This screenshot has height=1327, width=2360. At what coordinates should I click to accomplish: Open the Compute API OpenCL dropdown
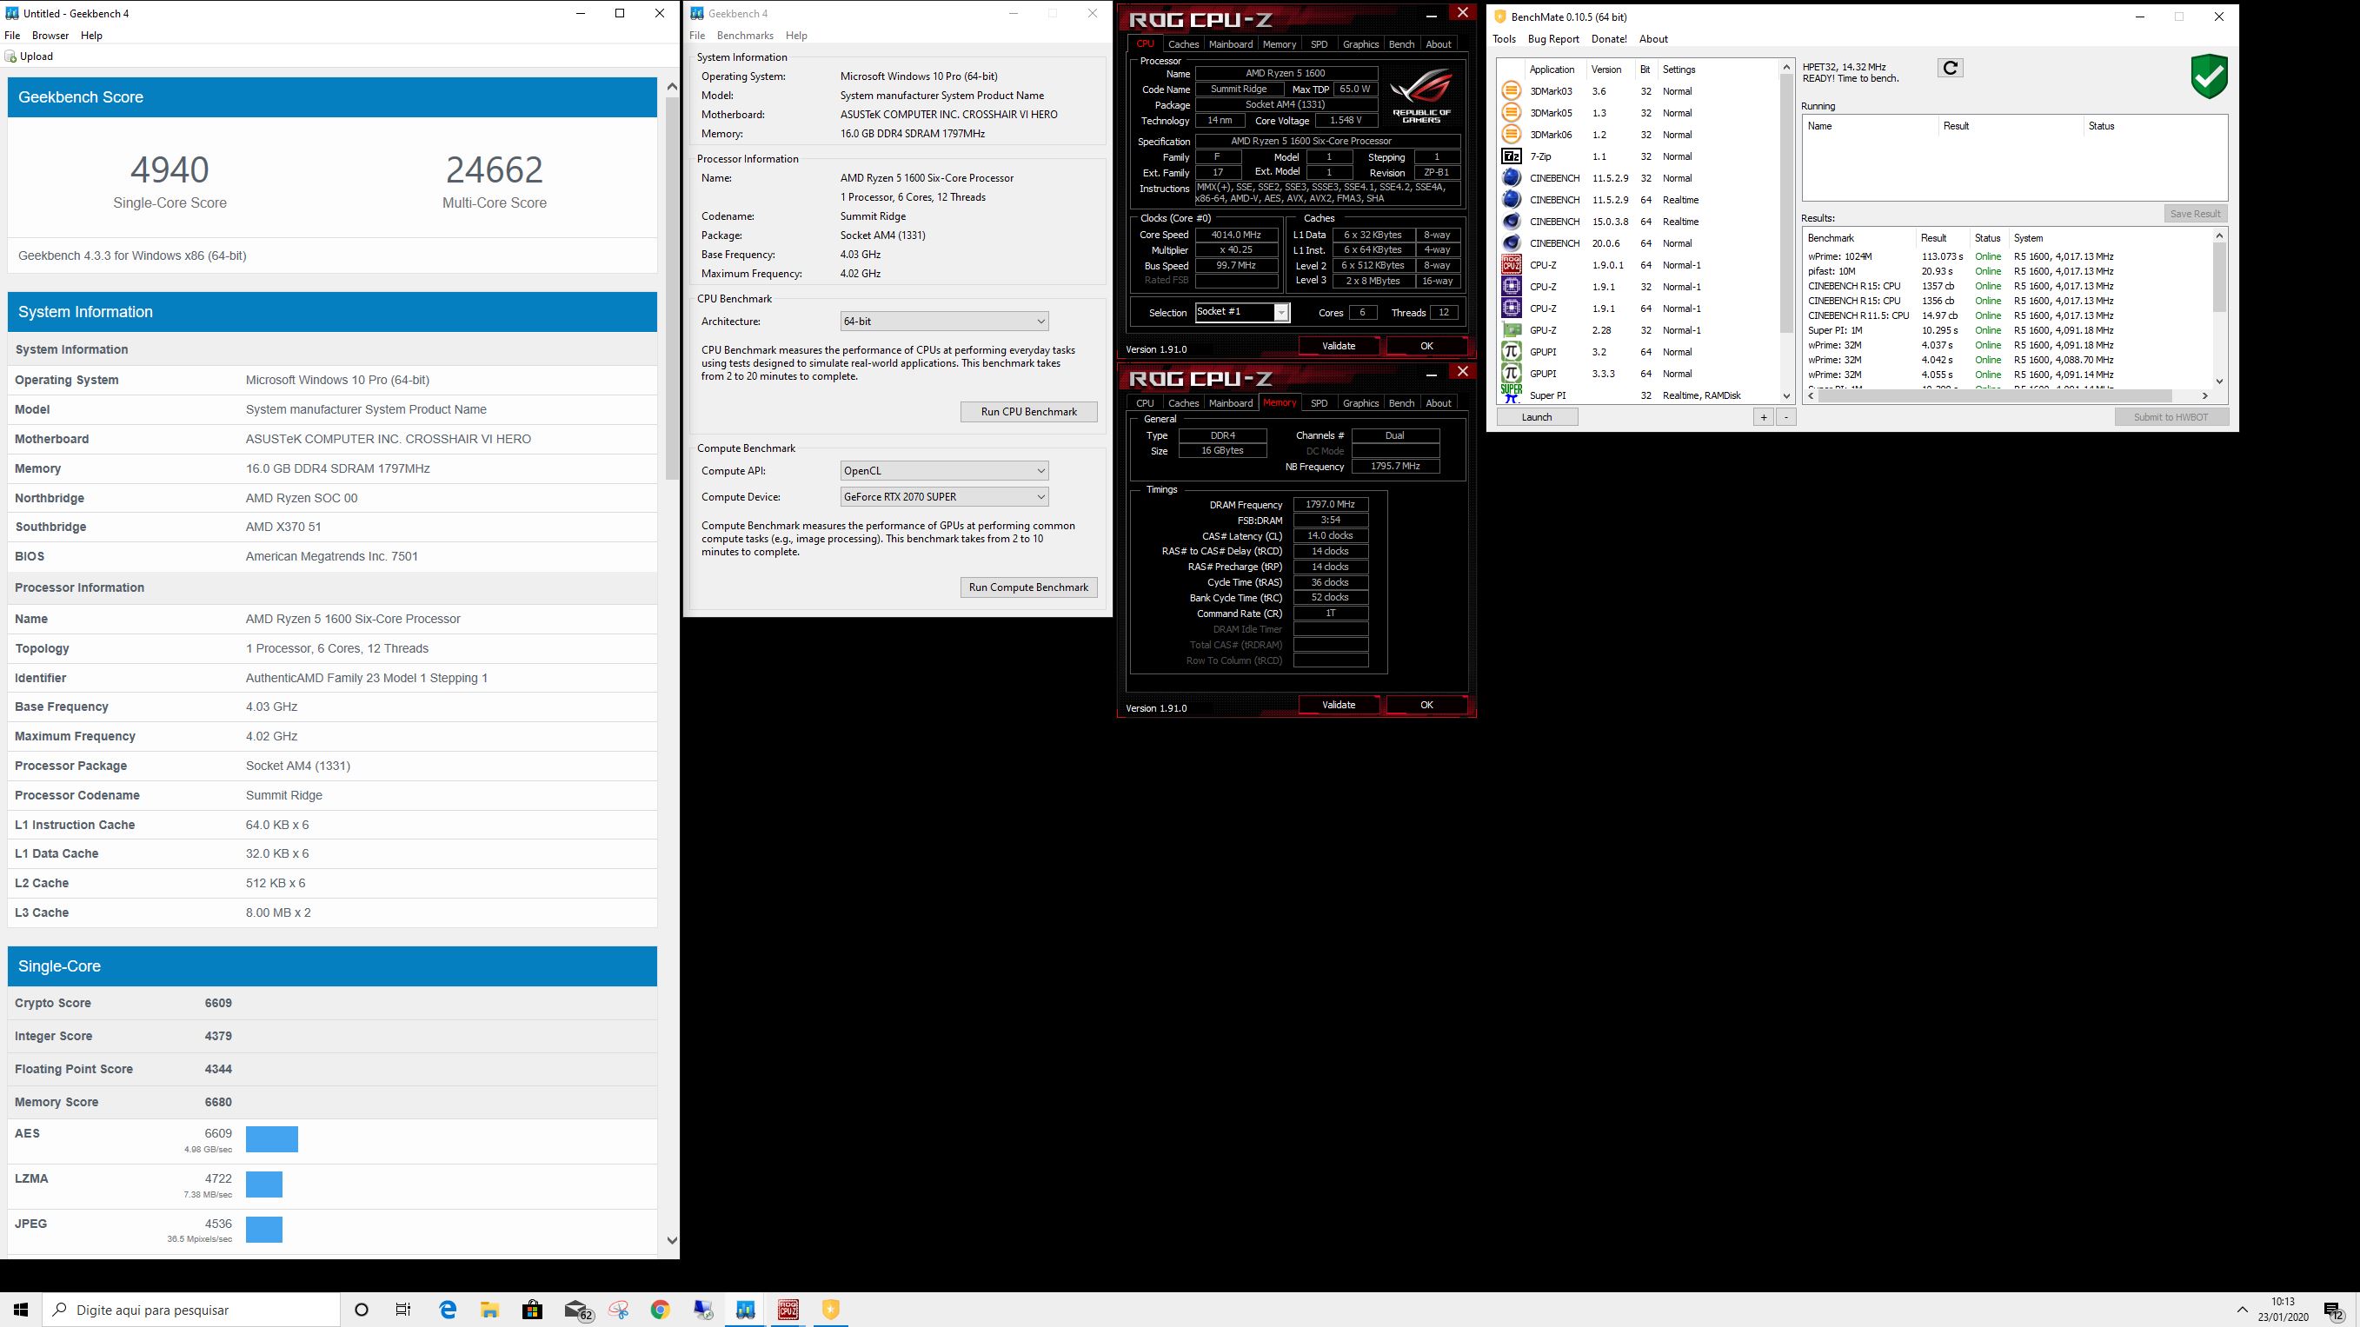(x=944, y=471)
